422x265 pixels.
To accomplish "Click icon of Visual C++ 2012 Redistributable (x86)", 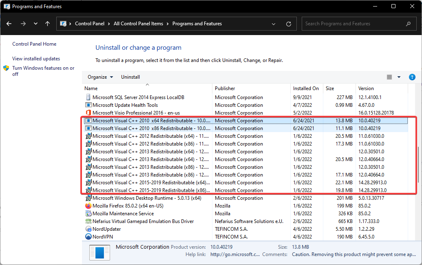I will pos(88,144).
